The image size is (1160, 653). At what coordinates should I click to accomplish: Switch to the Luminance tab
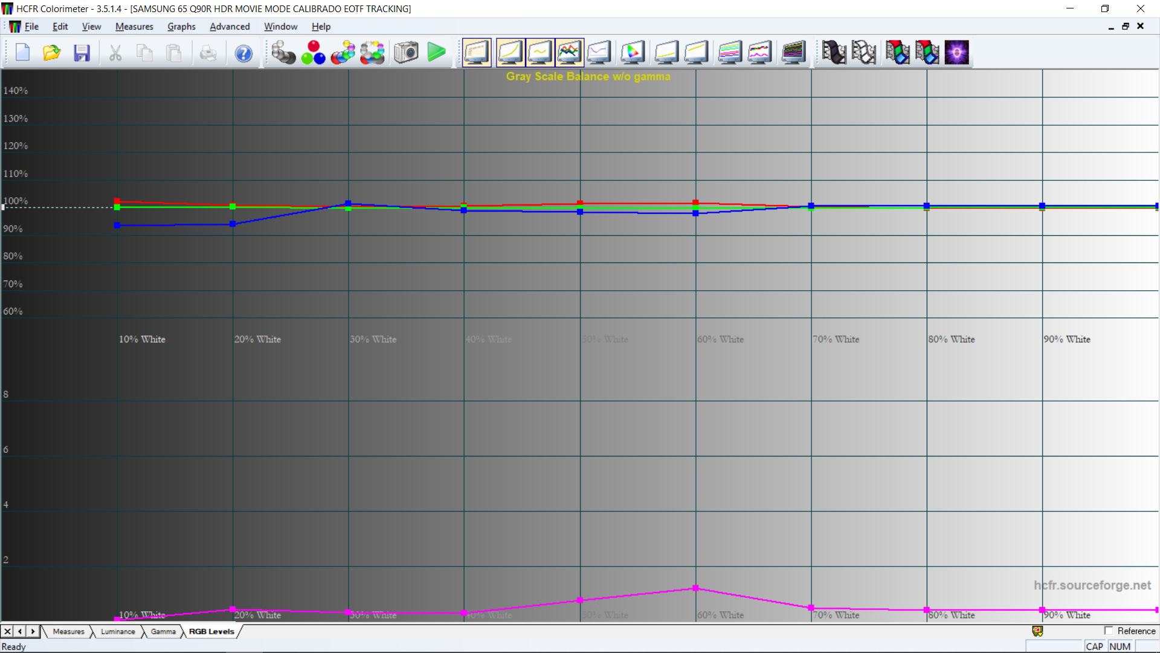tap(118, 631)
